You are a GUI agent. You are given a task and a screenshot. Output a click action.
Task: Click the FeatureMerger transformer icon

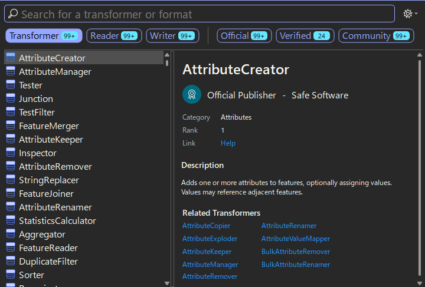point(11,126)
